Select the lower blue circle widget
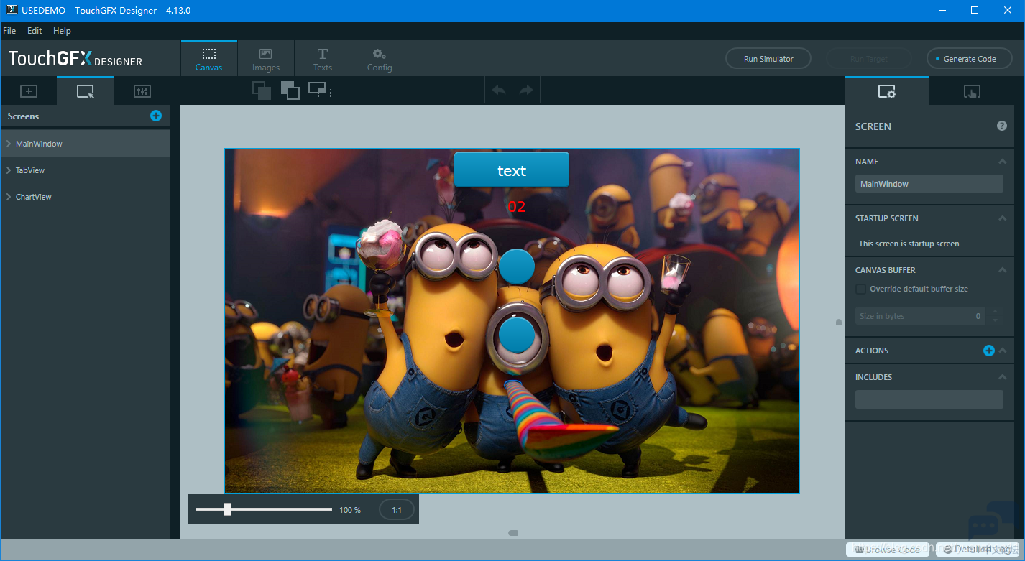 pos(517,335)
